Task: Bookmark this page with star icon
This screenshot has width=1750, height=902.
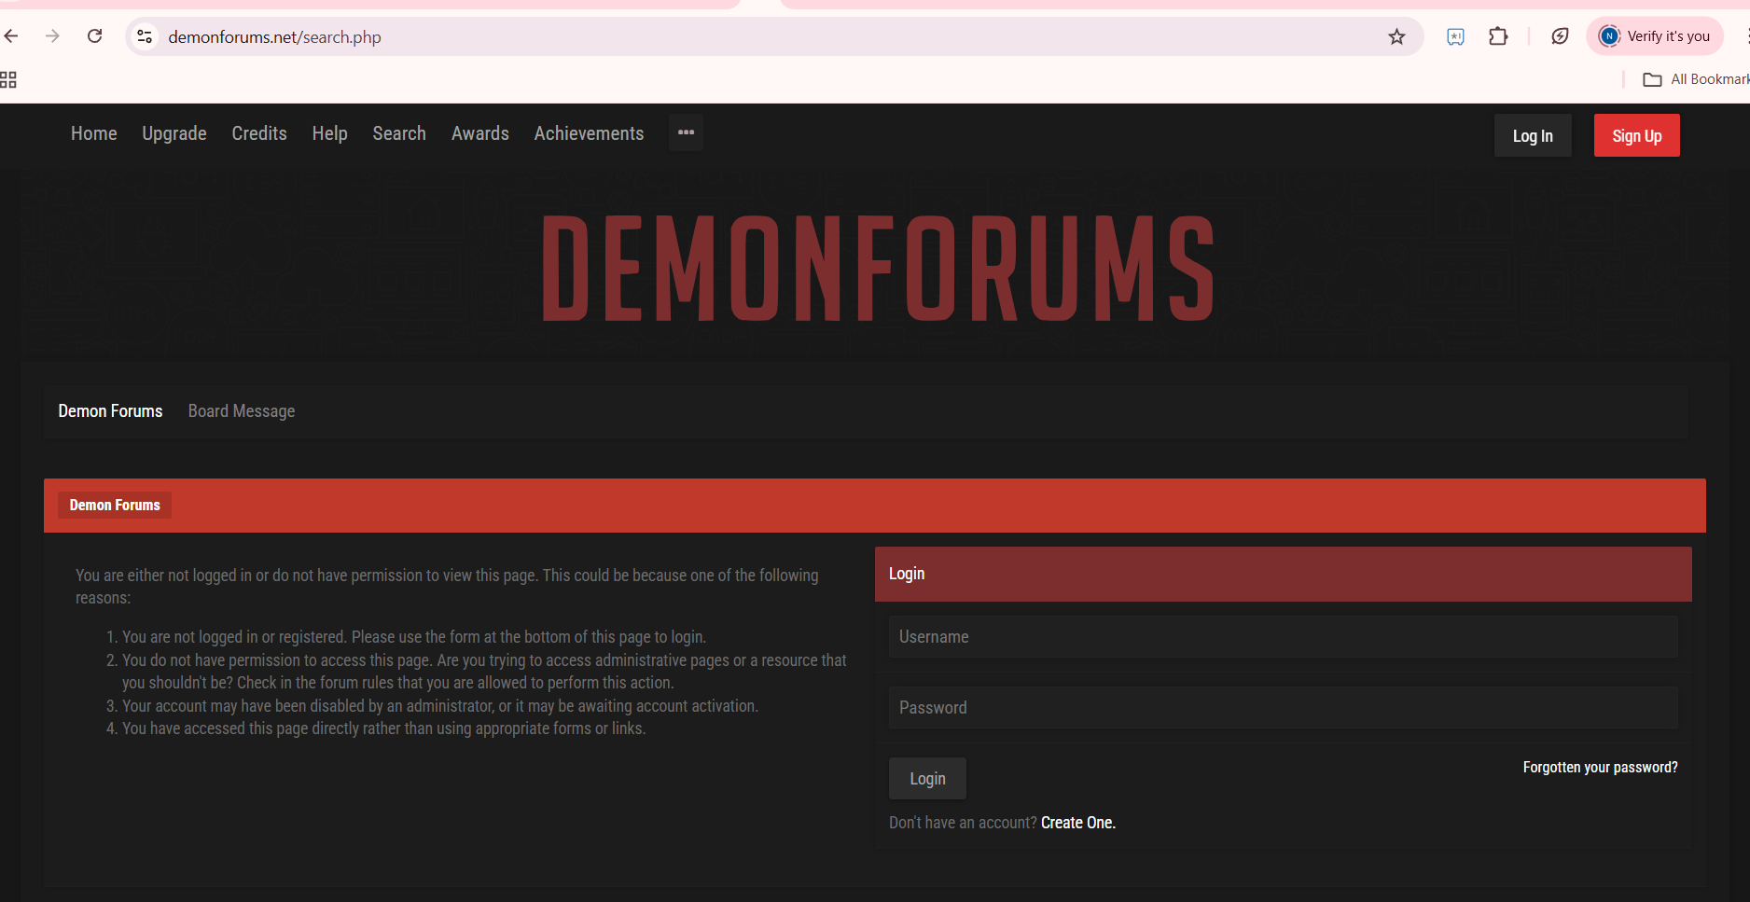Action: tap(1396, 36)
